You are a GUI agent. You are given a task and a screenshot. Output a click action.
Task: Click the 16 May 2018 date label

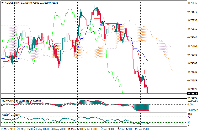7,129
